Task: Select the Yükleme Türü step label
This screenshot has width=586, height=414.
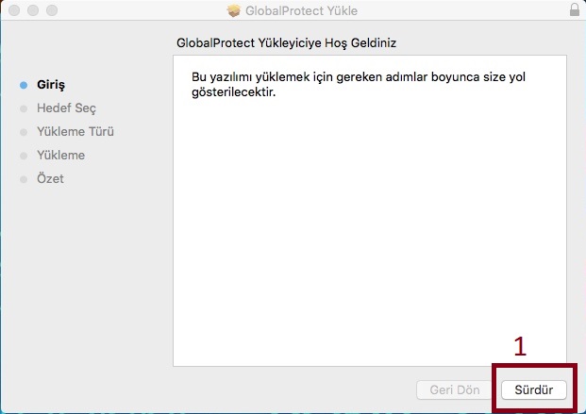Action: tap(75, 132)
